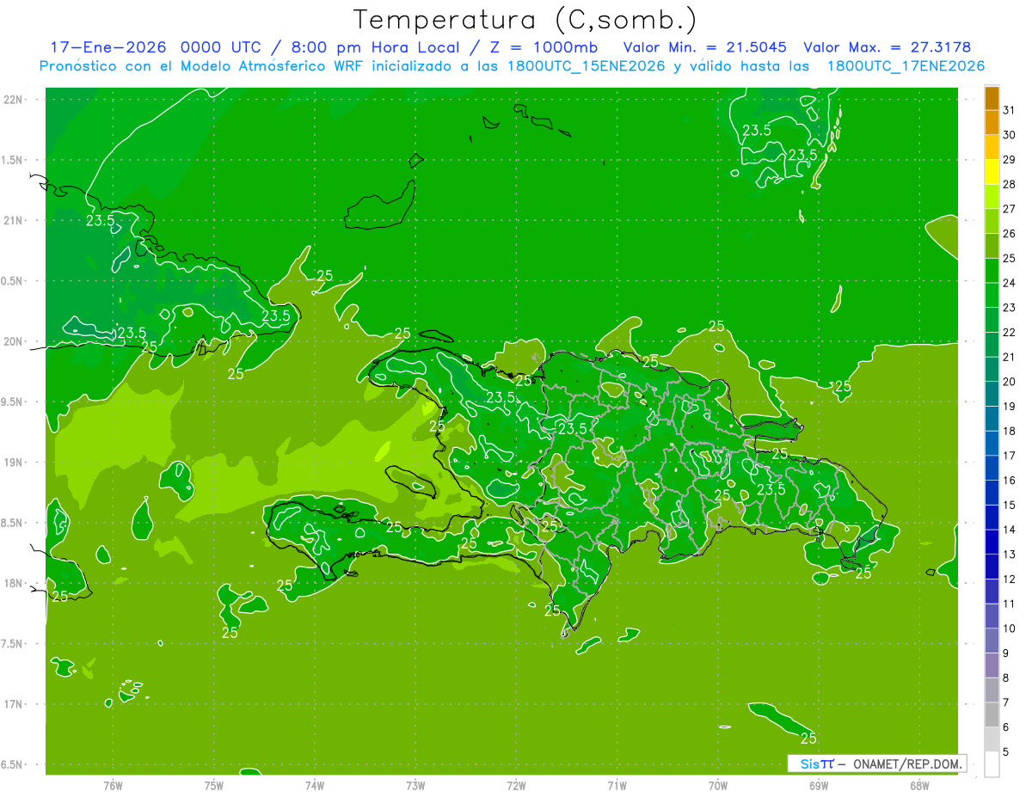Click the '18N' latitude axis label

[x=13, y=584]
